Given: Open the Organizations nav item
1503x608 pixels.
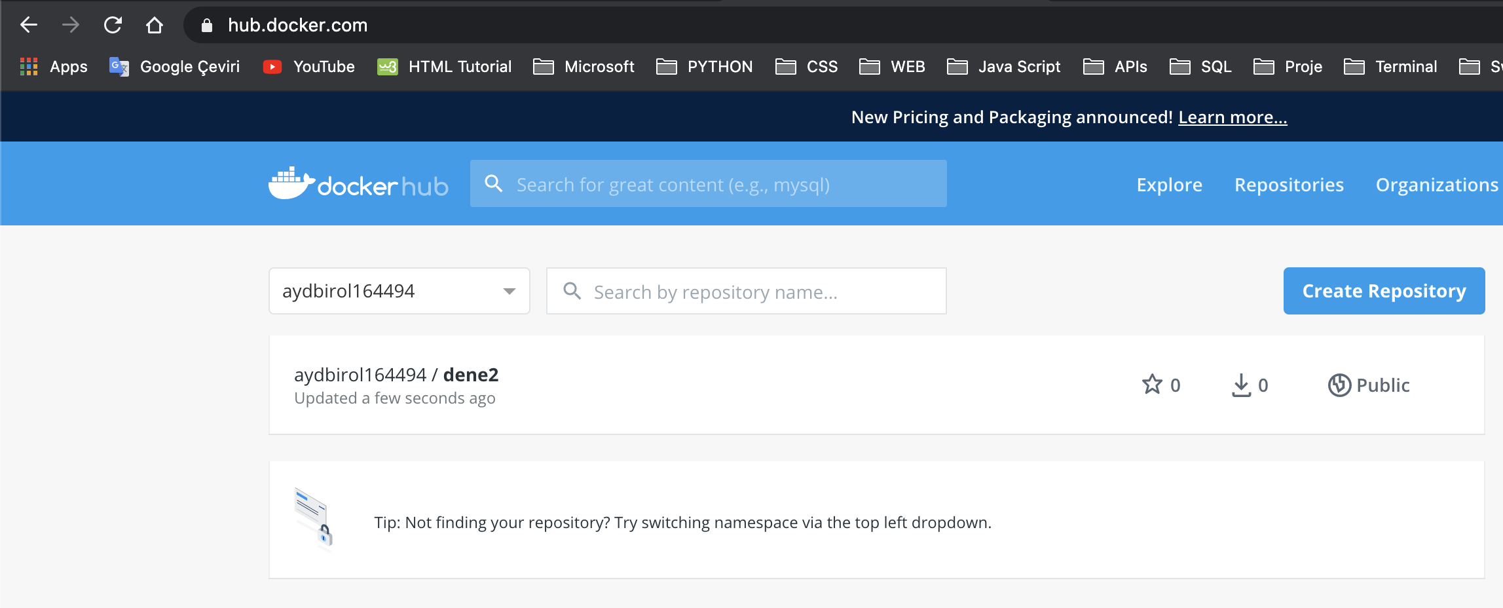Looking at the screenshot, I should (1436, 185).
